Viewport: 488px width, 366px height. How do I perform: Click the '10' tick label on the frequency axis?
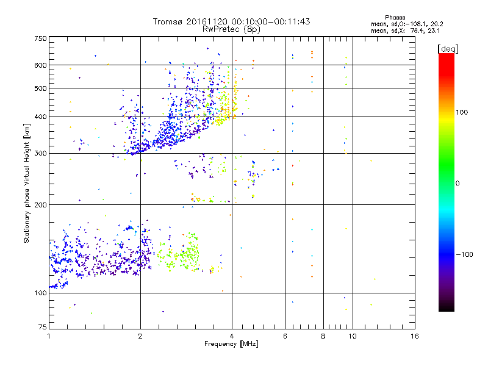353,336
